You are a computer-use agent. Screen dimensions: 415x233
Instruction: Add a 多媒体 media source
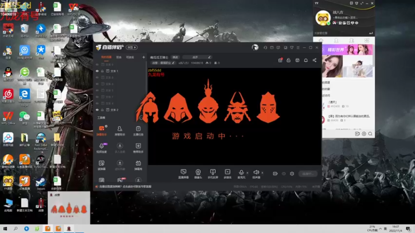tap(228, 174)
